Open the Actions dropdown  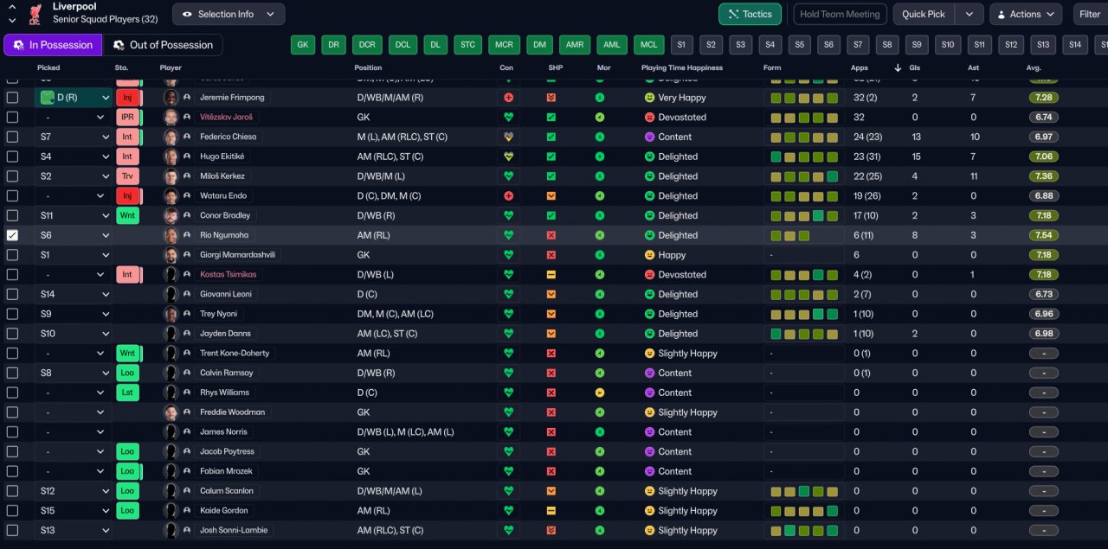click(x=1026, y=14)
